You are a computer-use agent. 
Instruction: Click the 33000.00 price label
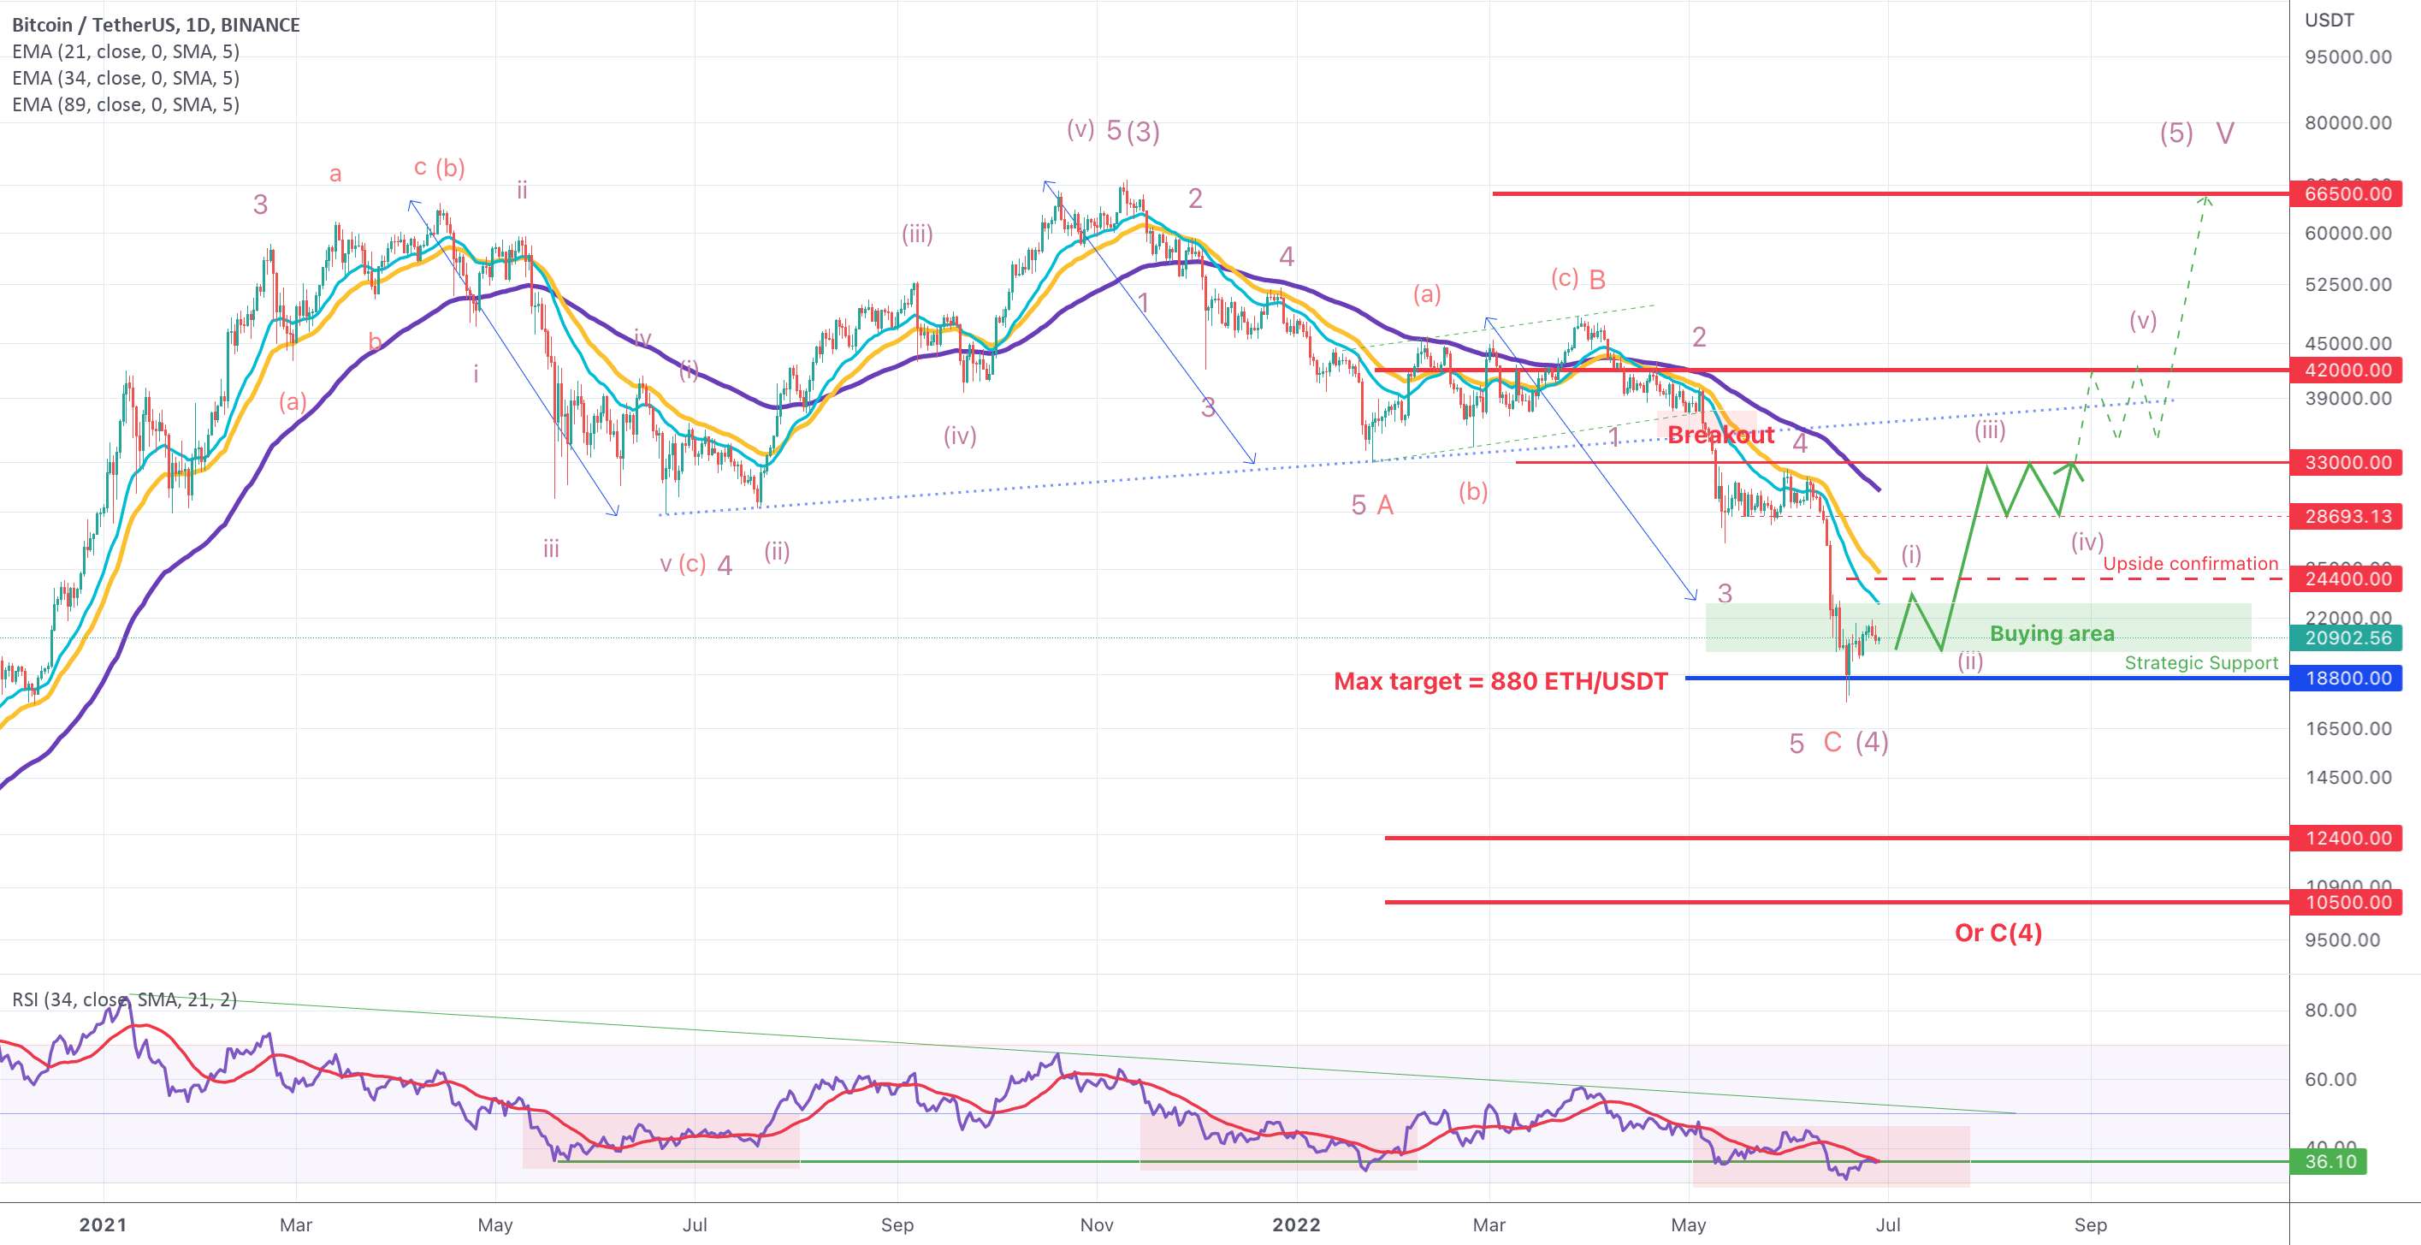(x=2347, y=462)
